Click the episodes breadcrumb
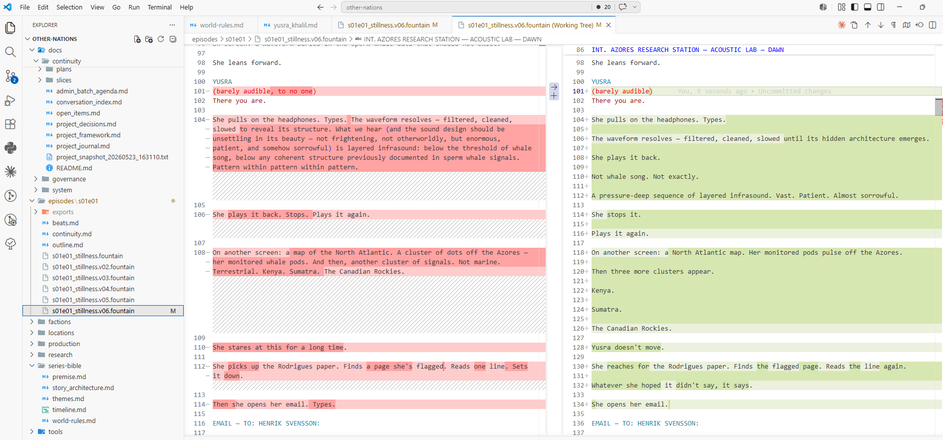This screenshot has height=440, width=943. [205, 39]
